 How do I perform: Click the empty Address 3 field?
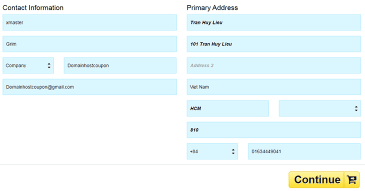click(x=274, y=65)
